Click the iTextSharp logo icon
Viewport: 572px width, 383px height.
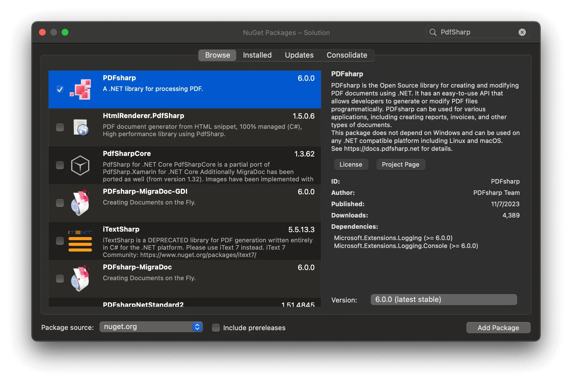(x=80, y=241)
